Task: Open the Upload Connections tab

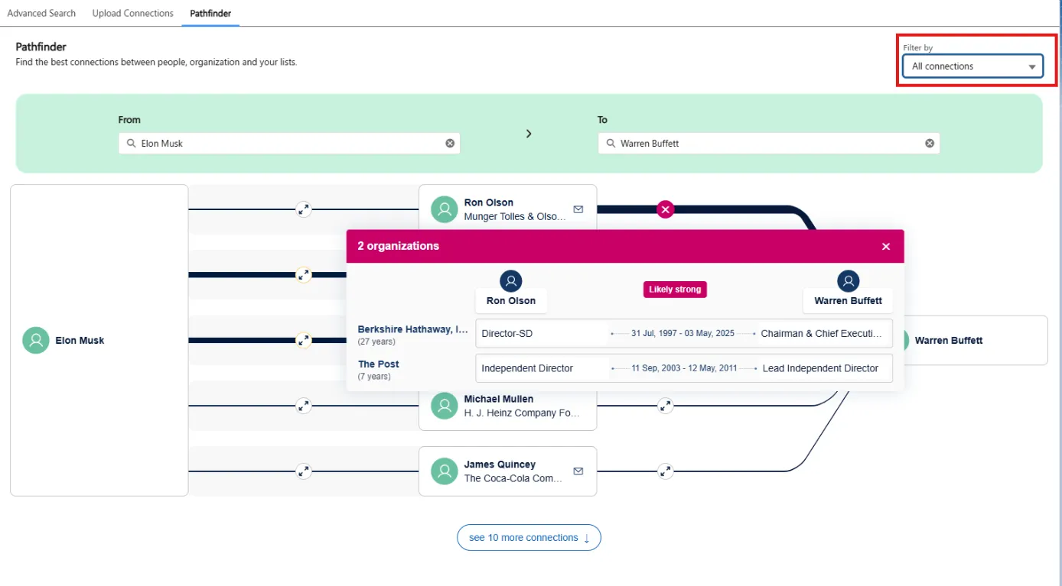Action: click(133, 13)
